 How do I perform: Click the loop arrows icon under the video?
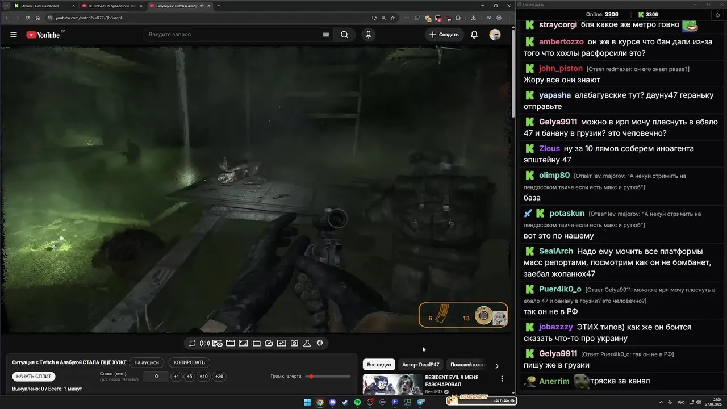192,343
